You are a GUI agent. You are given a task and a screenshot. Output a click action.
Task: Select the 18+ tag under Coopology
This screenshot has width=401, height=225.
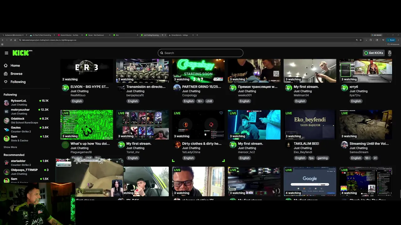tap(200, 101)
